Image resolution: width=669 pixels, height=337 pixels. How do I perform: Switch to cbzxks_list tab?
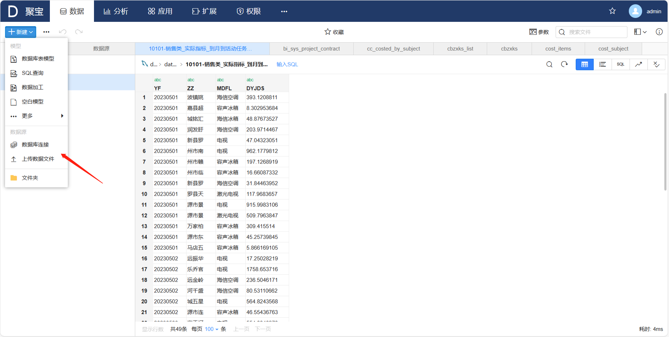tap(460, 48)
